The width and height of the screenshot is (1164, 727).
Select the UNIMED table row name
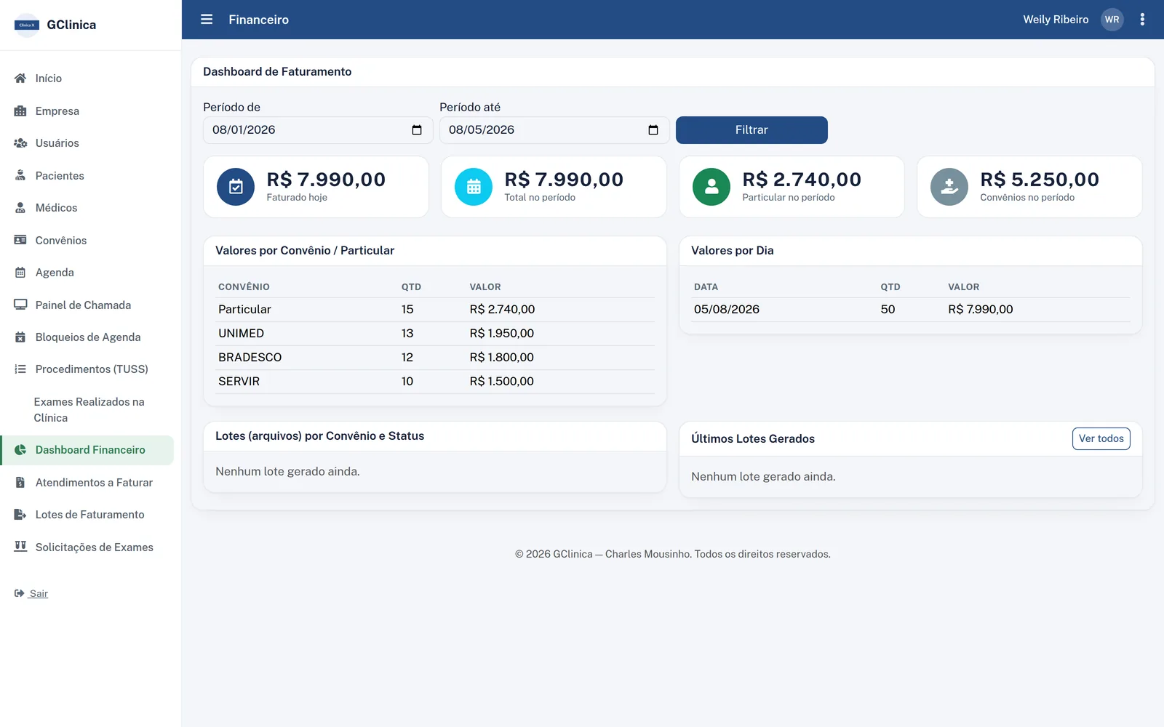242,334
